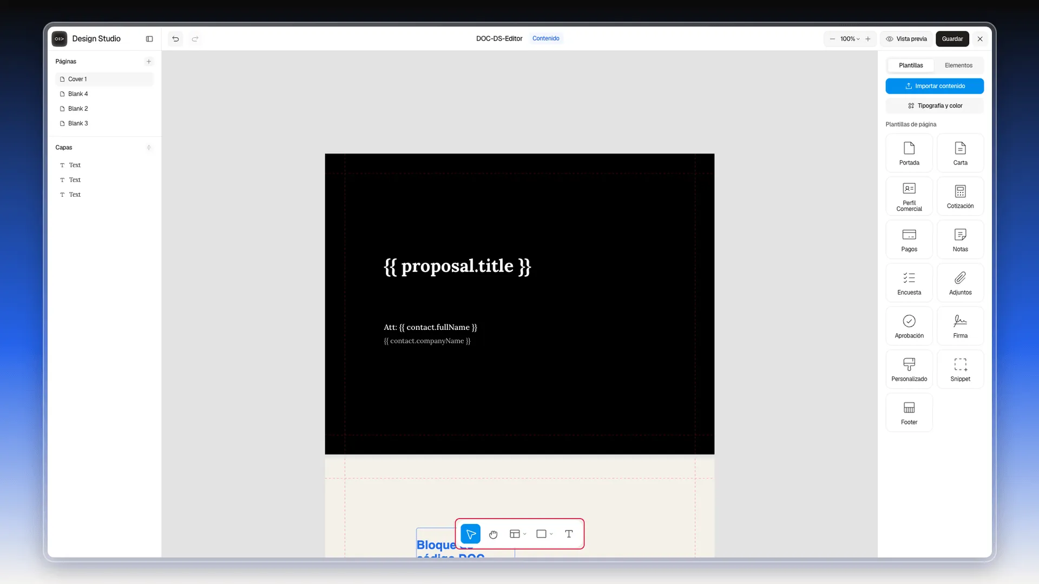This screenshot has height=584, width=1039.
Task: Switch to the Plantillas tab
Action: coord(911,65)
